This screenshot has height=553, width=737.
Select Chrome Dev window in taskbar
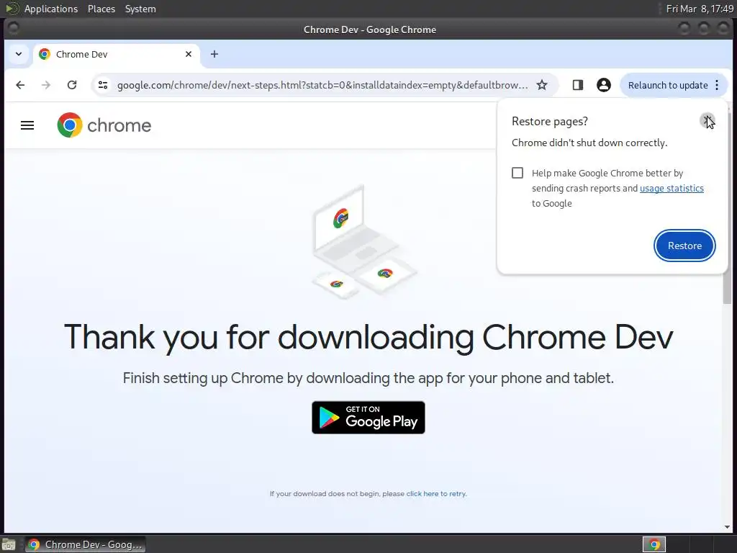pyautogui.click(x=85, y=544)
